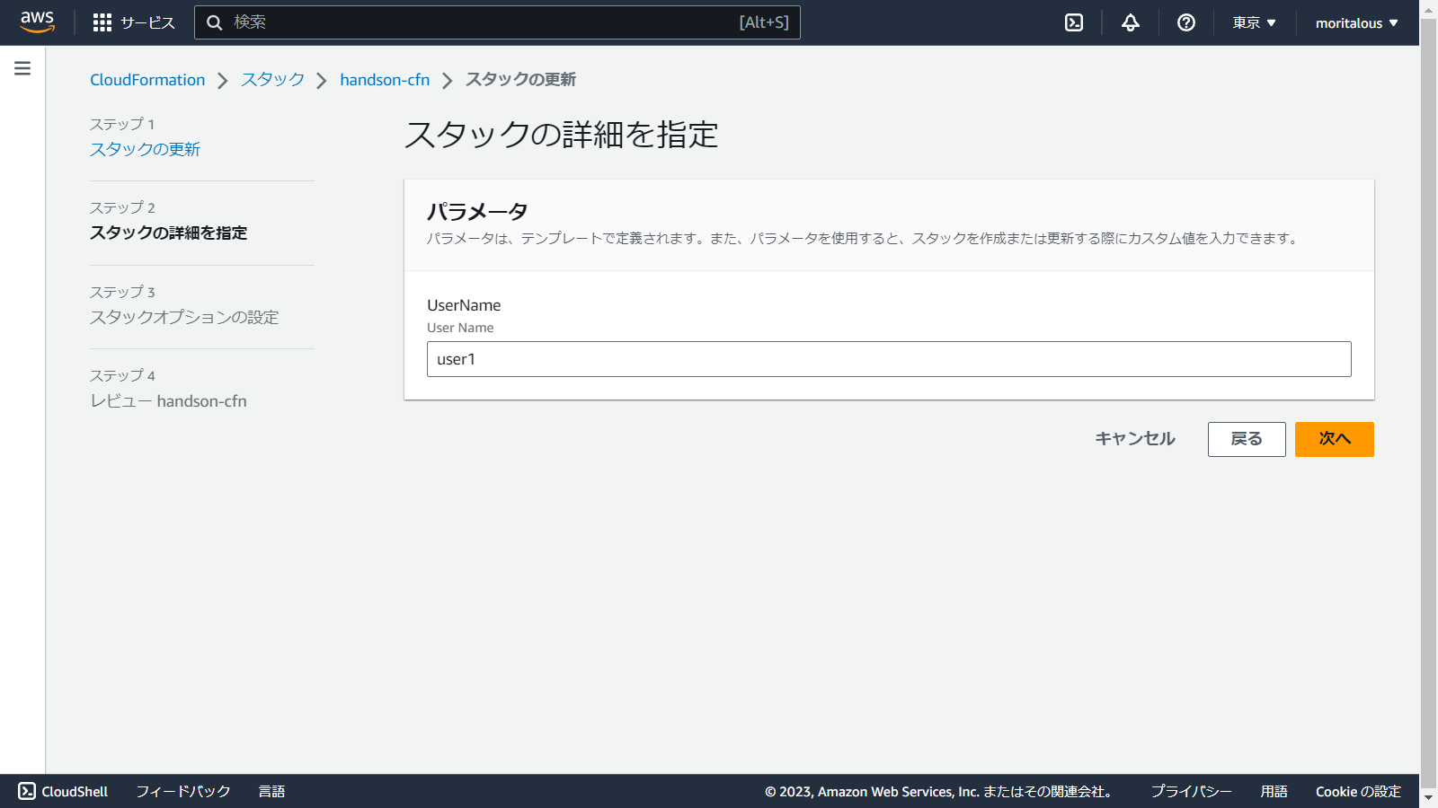Open the moritalous account dropdown

click(1356, 22)
